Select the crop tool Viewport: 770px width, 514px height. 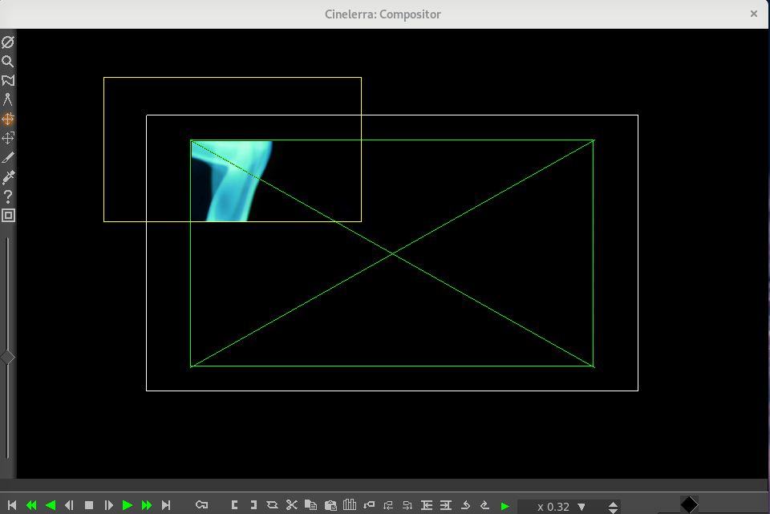pos(8,157)
